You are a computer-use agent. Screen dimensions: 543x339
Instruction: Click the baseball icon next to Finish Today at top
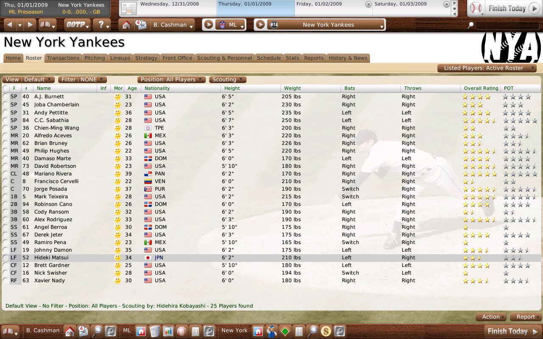coord(476,8)
